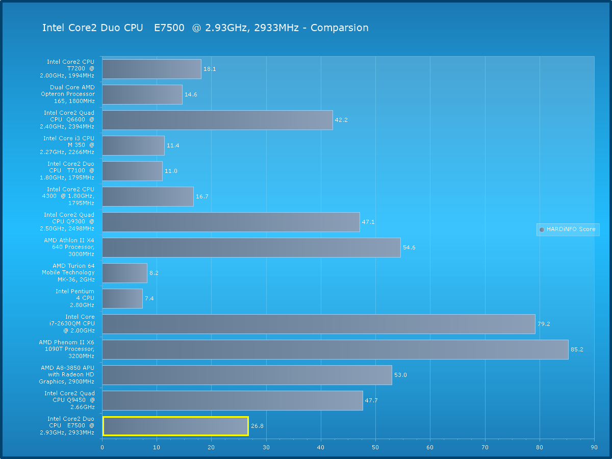Select the Intel Core2 CPU 4300 bar
Screen dimensions: 612x459
(148, 196)
